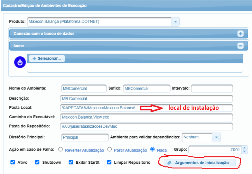This screenshot has height=174, width=252.
Task: Click the Cadastro/Edição de Ambientes de Execução title
Action: 45,6
